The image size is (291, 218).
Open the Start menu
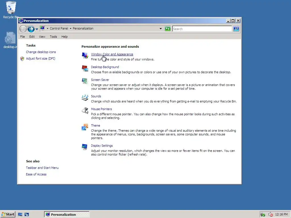point(8,215)
